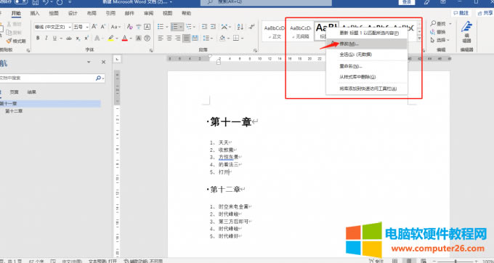Open the font size dropdown (五号)
Image resolution: width=494 pixels, height=263 pixels.
point(87,27)
